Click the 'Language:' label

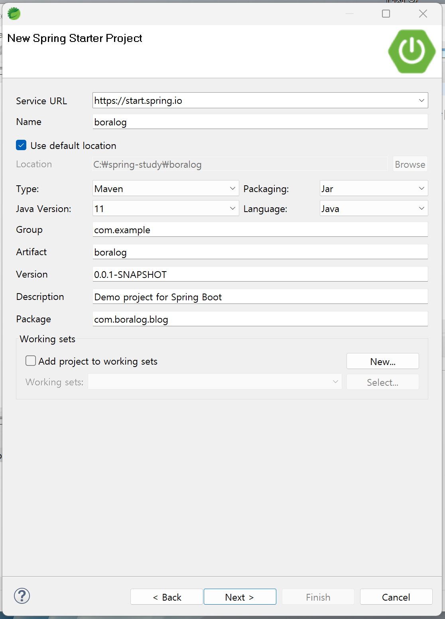(265, 208)
